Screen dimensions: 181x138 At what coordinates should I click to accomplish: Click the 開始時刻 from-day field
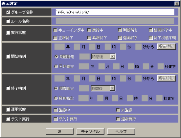(92, 47)
